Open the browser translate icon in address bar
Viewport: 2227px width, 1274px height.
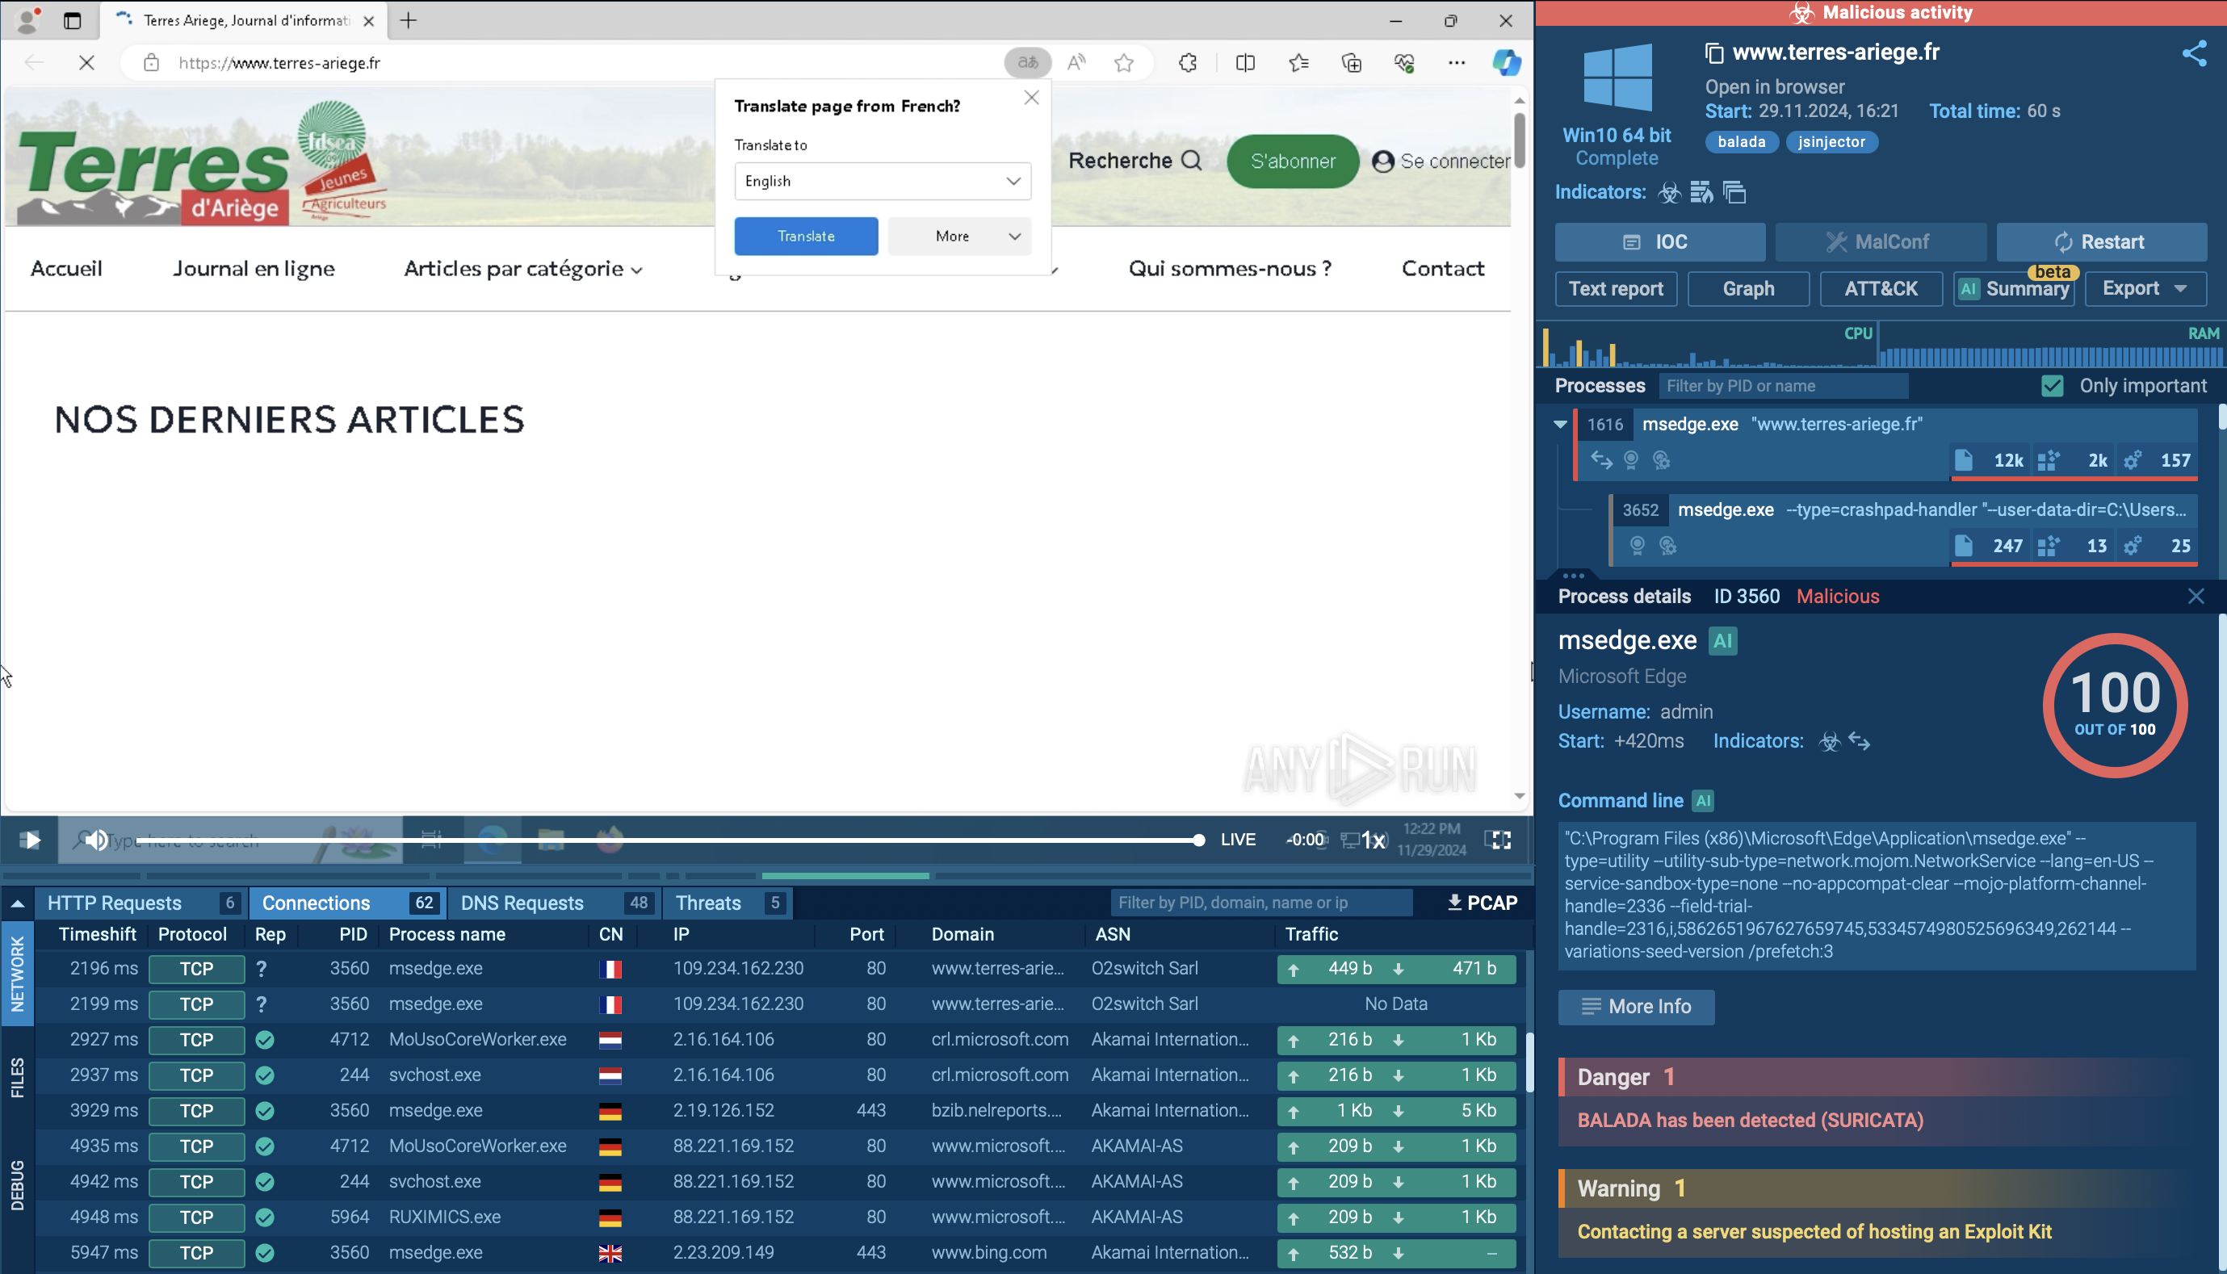pos(1027,63)
